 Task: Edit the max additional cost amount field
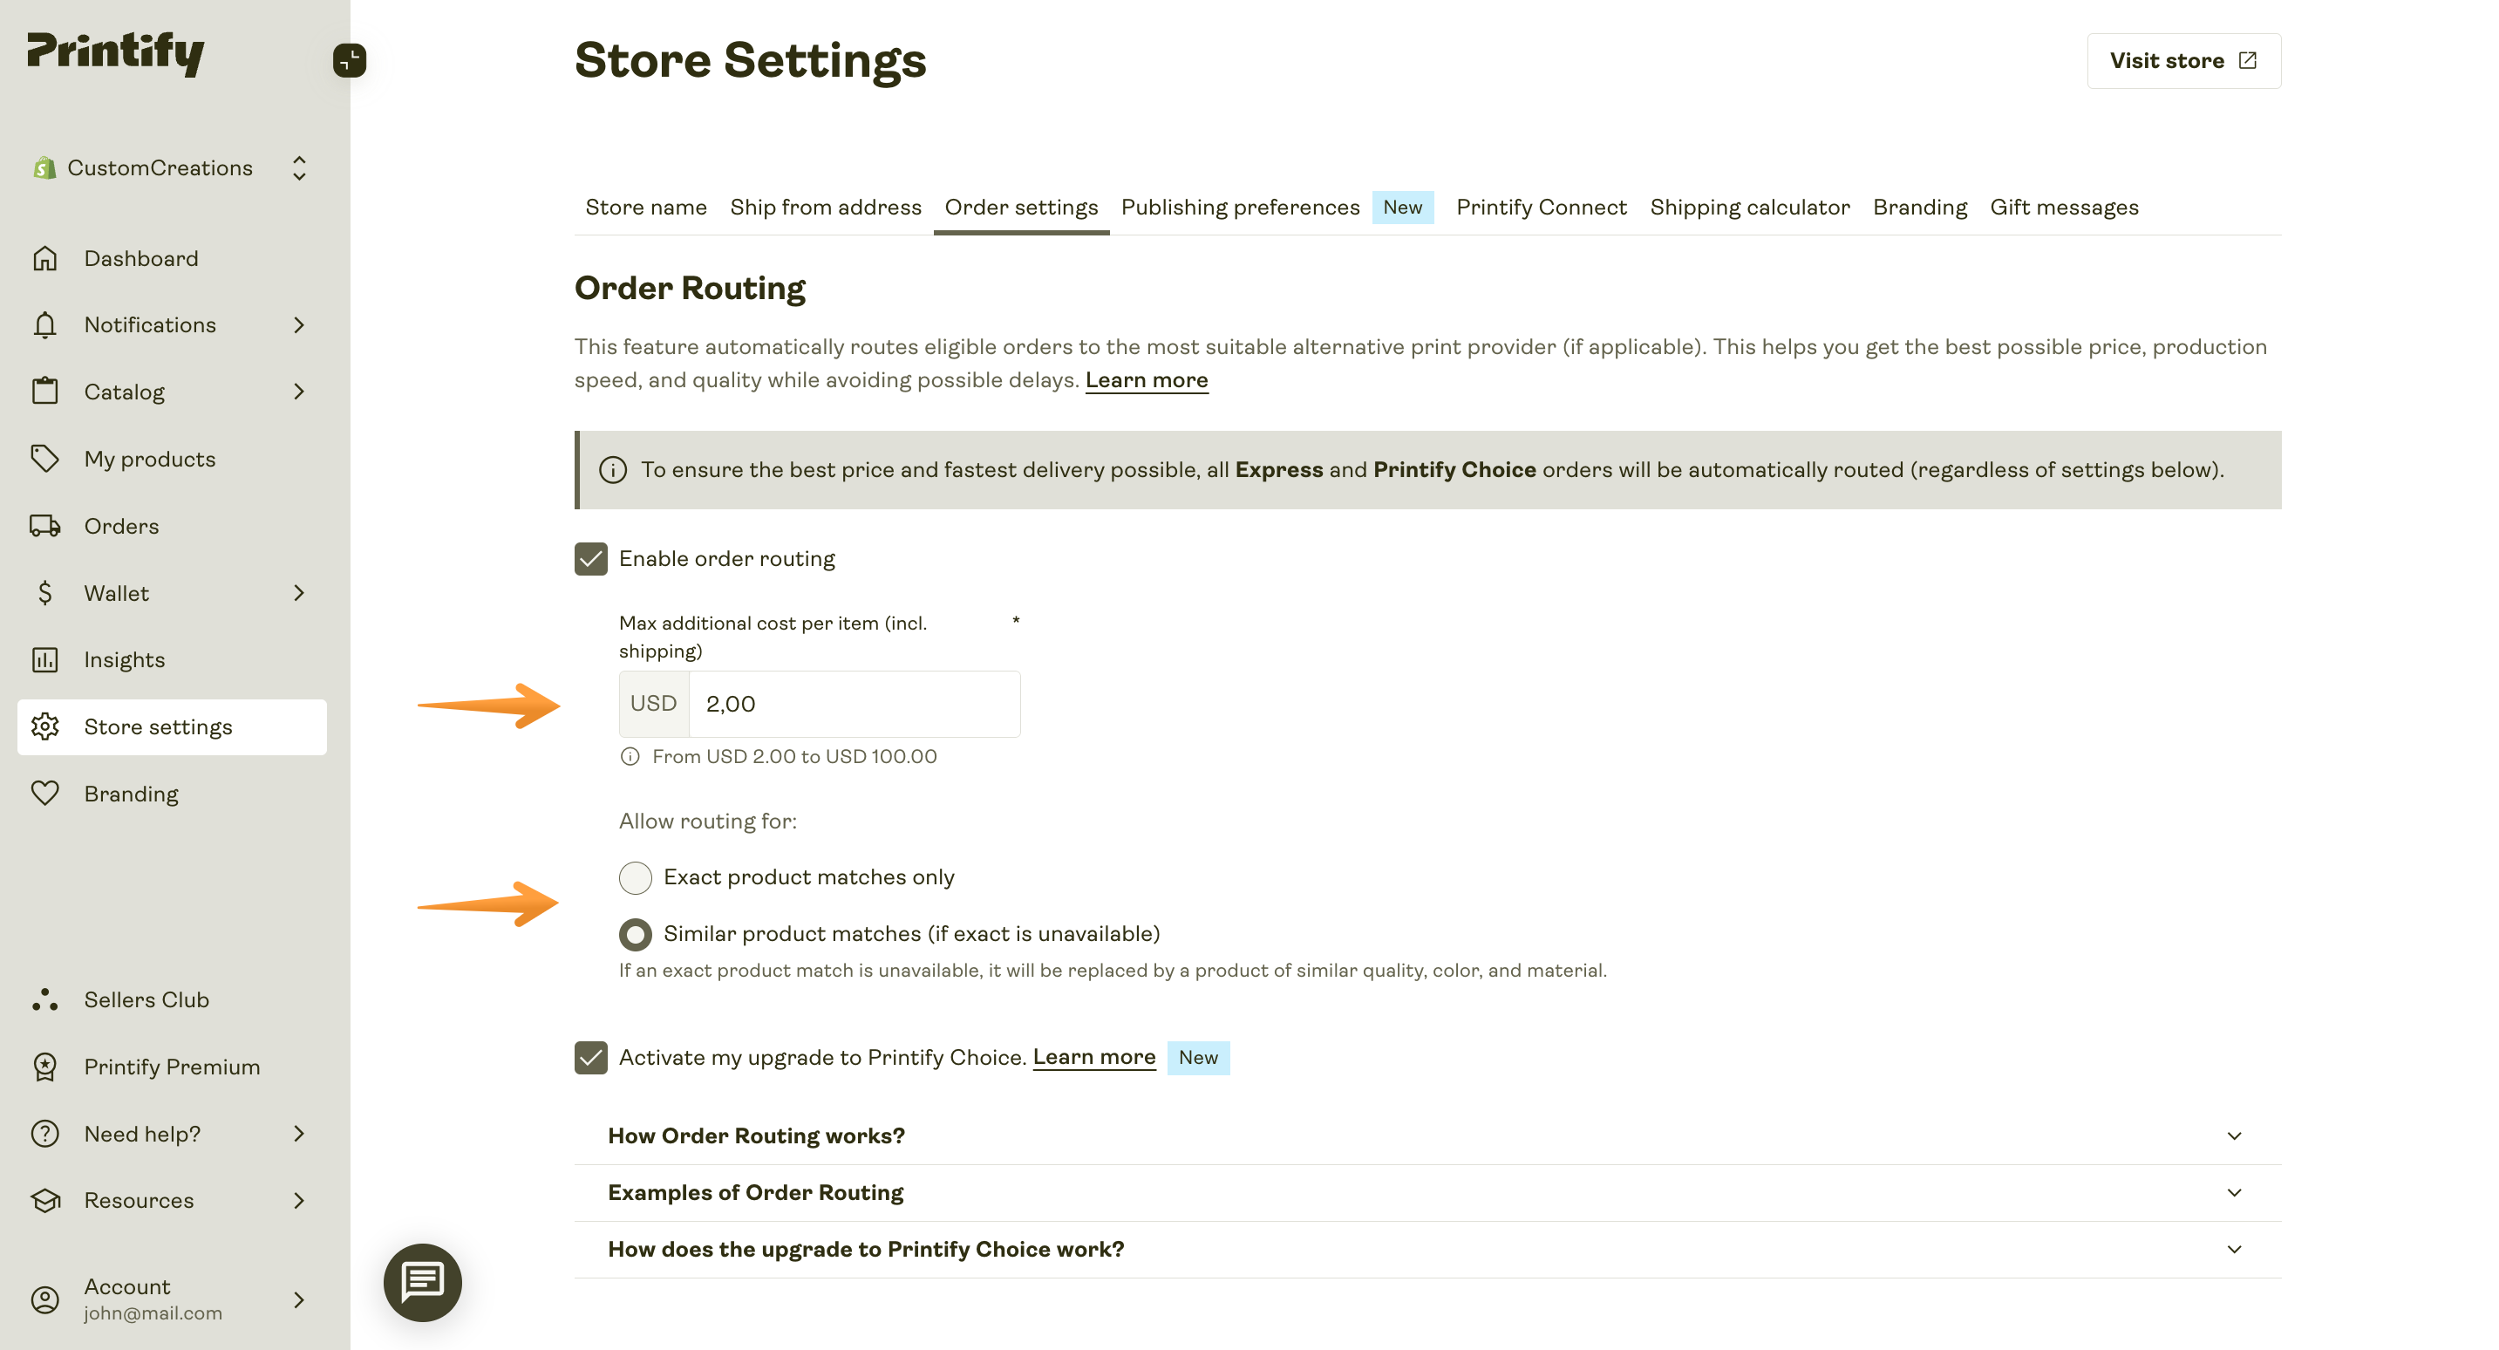coord(854,703)
